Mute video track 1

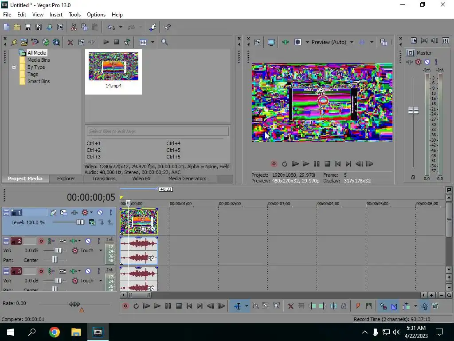[100, 213]
